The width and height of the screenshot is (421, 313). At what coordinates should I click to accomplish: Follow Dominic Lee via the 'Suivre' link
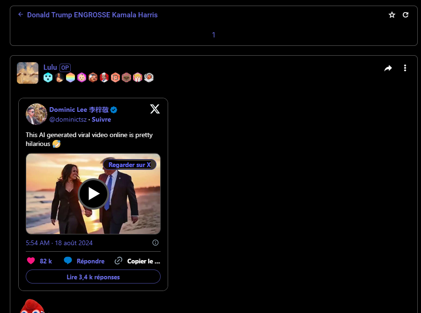(x=102, y=119)
